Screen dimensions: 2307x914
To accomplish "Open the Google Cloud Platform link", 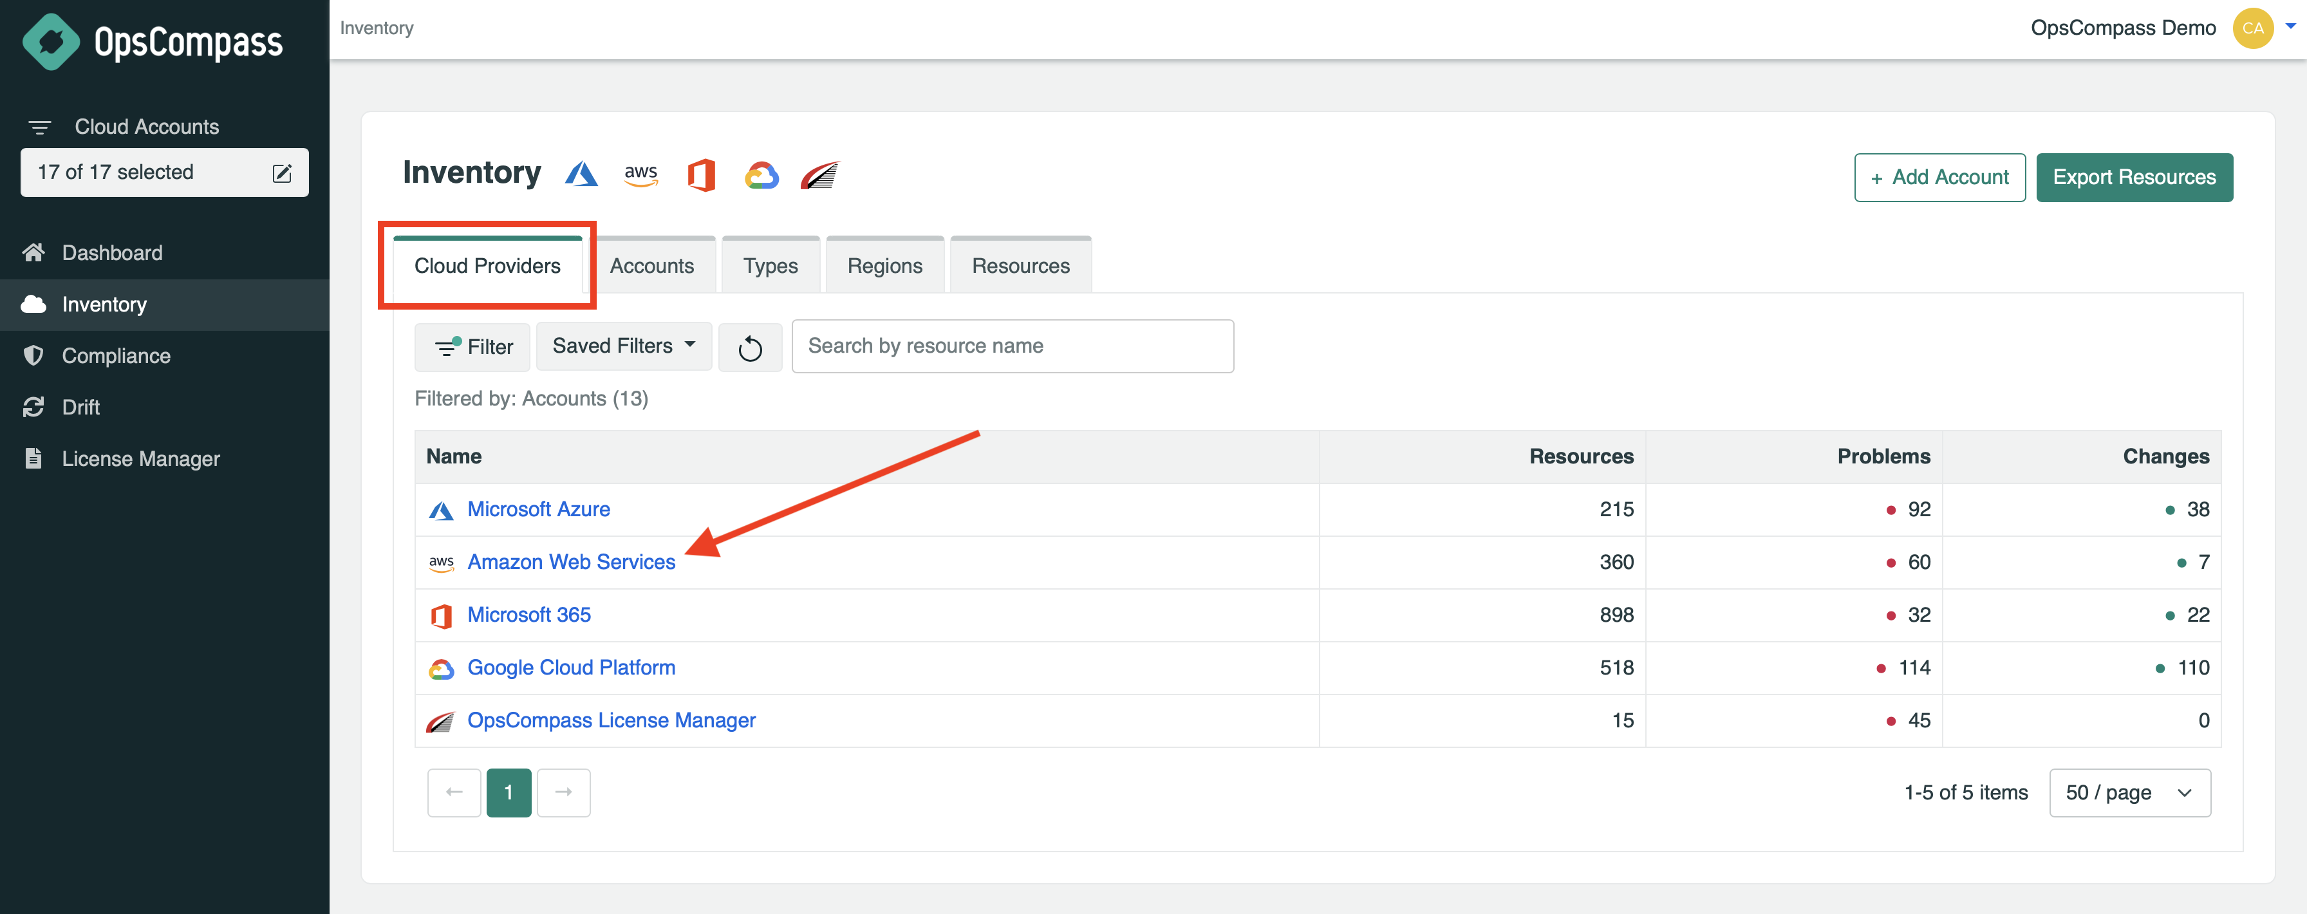I will pos(570,668).
